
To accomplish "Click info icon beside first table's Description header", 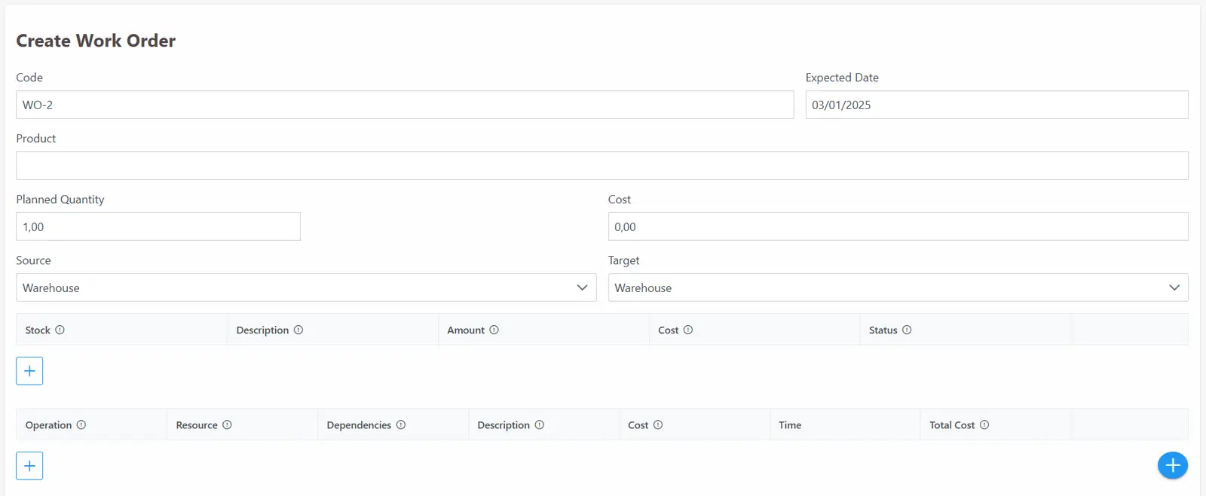I will (298, 330).
